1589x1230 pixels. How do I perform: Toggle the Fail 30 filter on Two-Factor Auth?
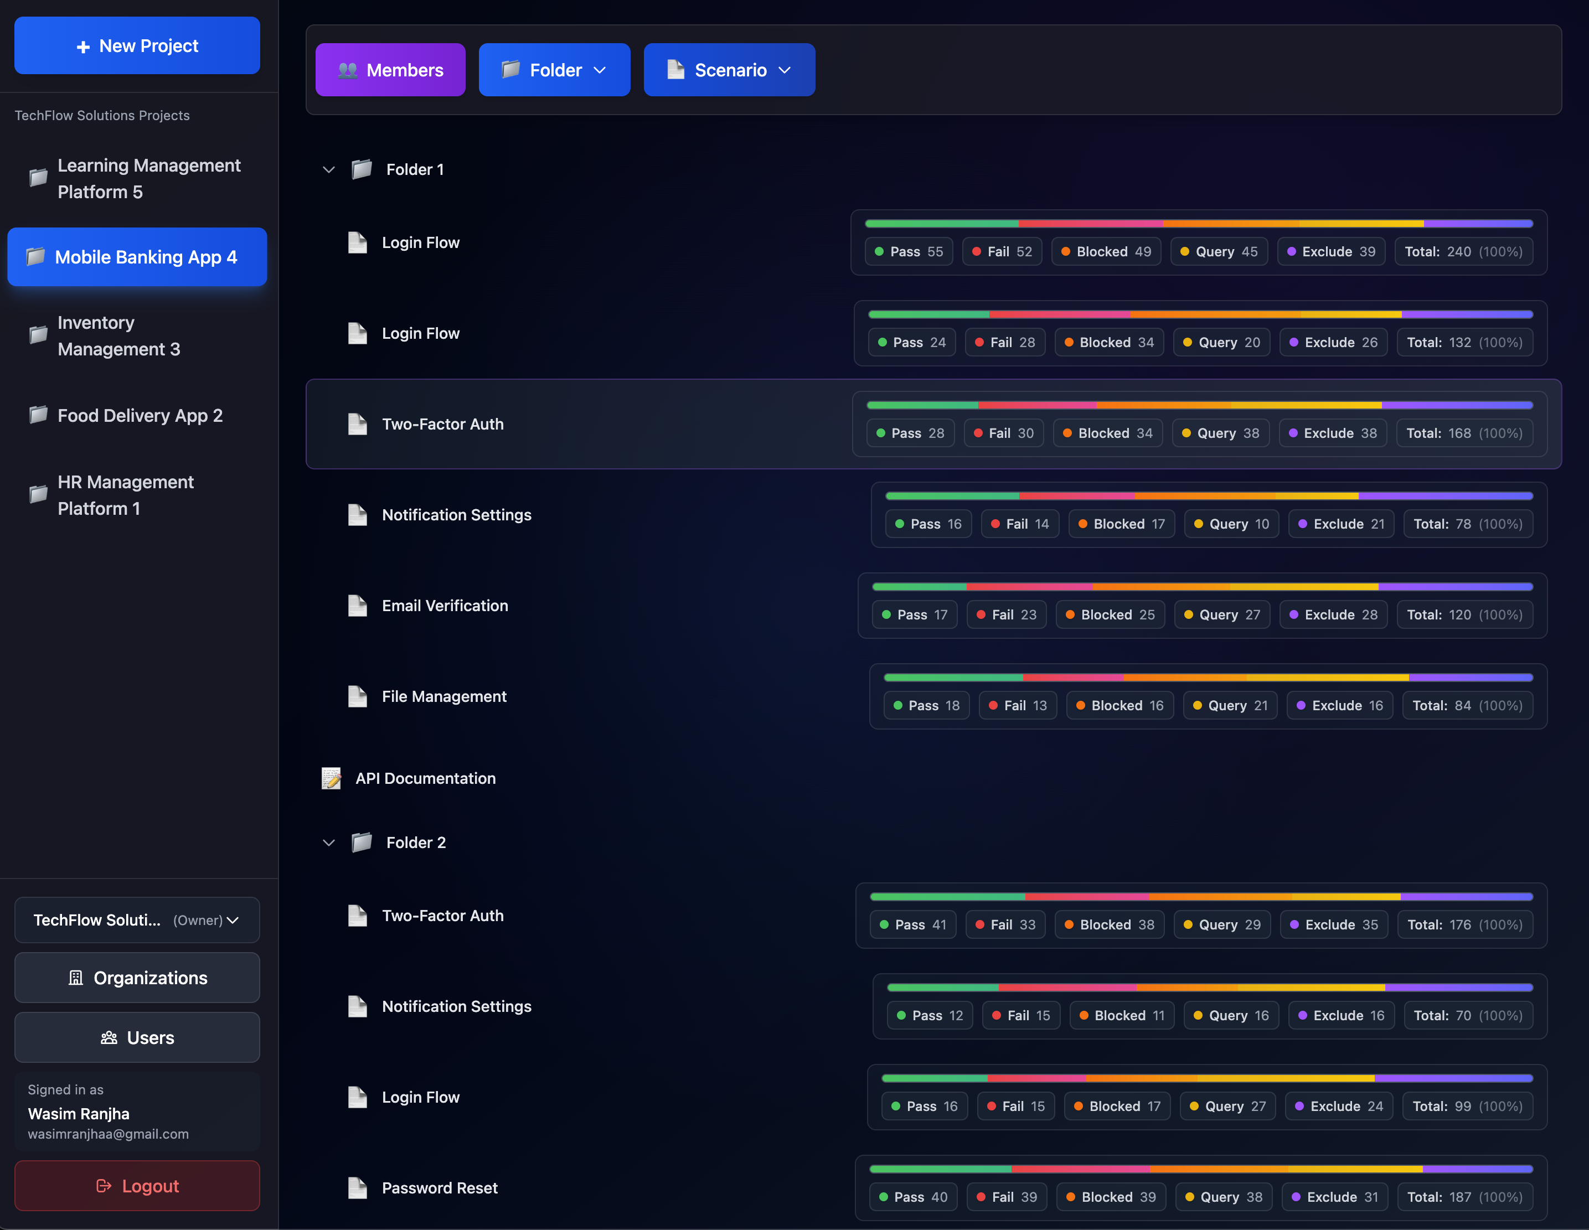click(x=1003, y=433)
